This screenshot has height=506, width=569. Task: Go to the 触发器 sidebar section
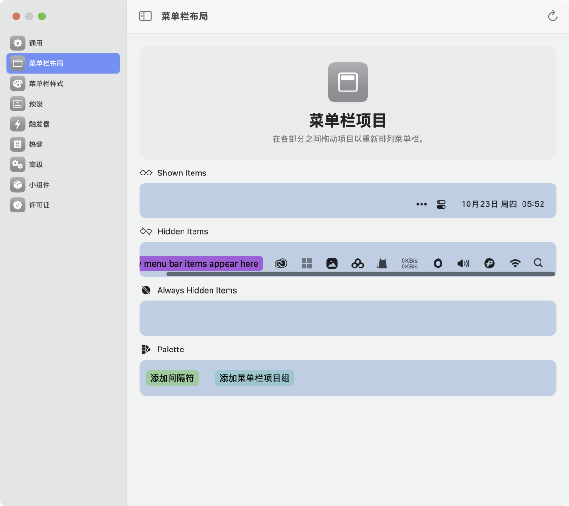[x=39, y=124]
